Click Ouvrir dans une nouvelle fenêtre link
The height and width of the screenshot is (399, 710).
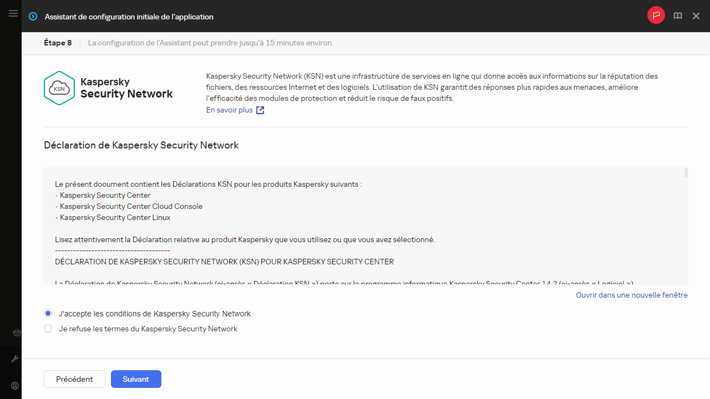[x=631, y=295]
